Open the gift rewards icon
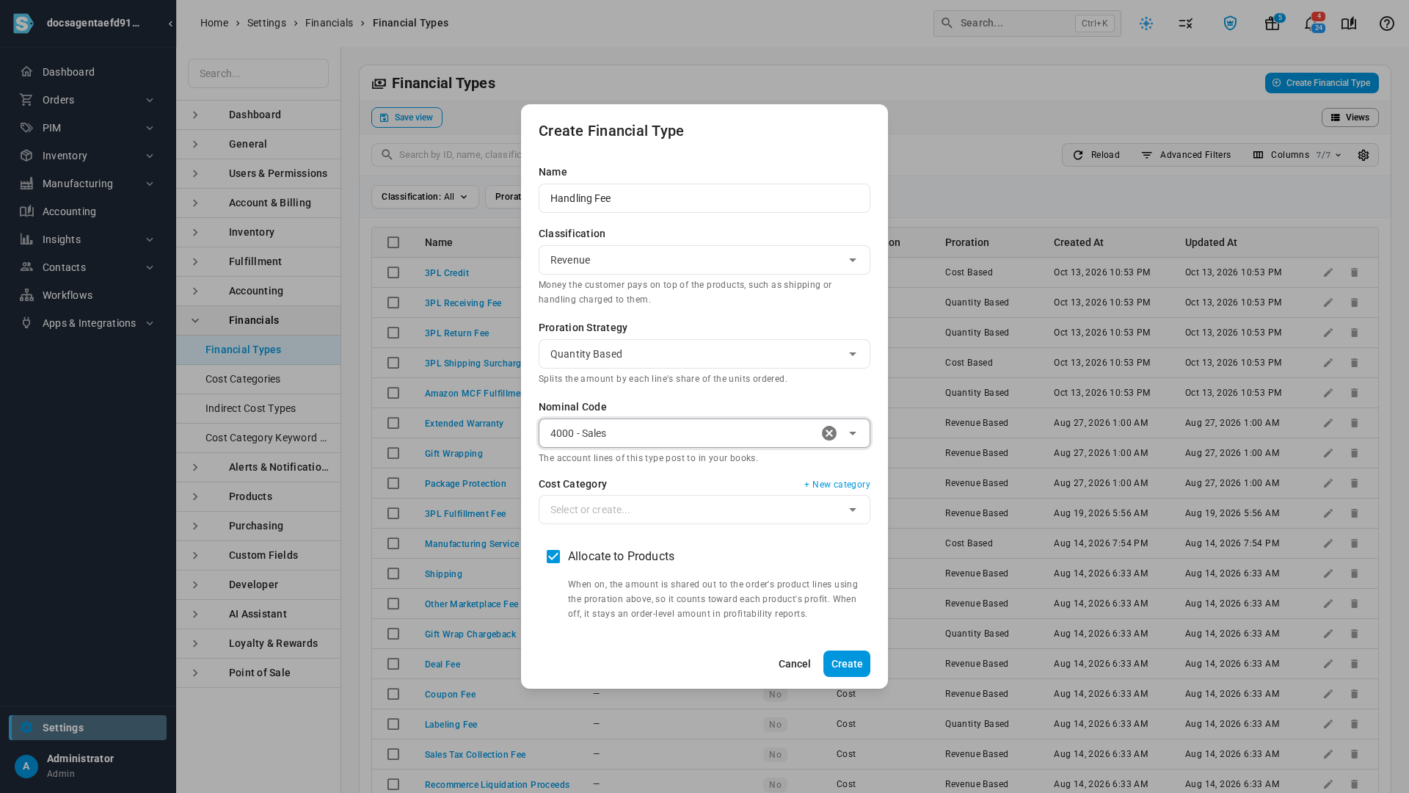The height and width of the screenshot is (793, 1409). (x=1273, y=23)
